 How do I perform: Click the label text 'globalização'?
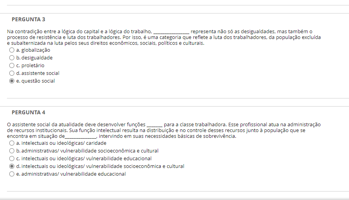(36, 50)
